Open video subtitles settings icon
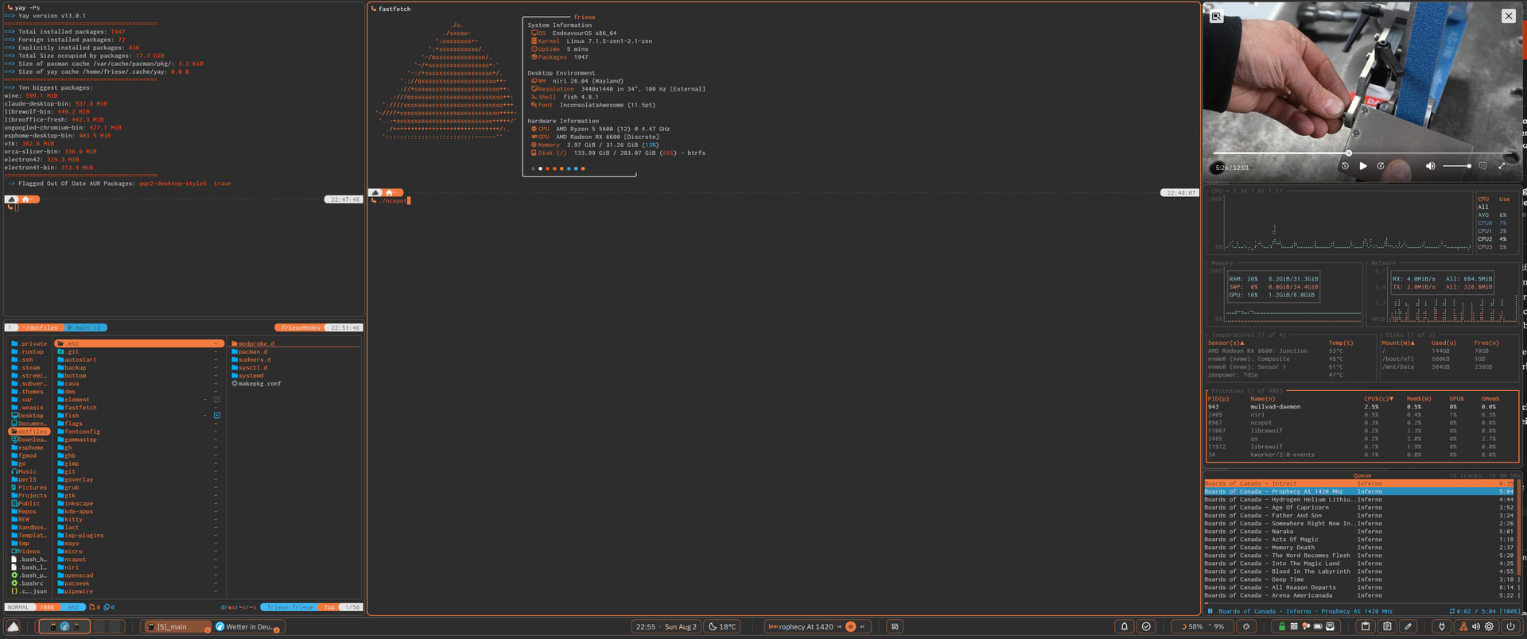 (1482, 166)
